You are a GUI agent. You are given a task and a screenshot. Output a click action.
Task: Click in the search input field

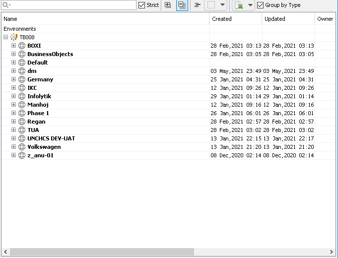tap(72, 5)
